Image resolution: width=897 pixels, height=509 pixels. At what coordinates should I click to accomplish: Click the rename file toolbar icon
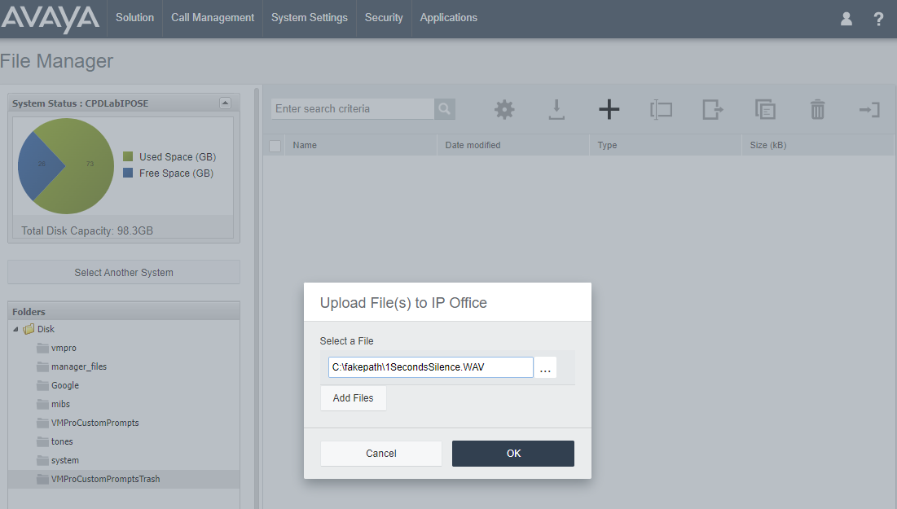point(661,109)
